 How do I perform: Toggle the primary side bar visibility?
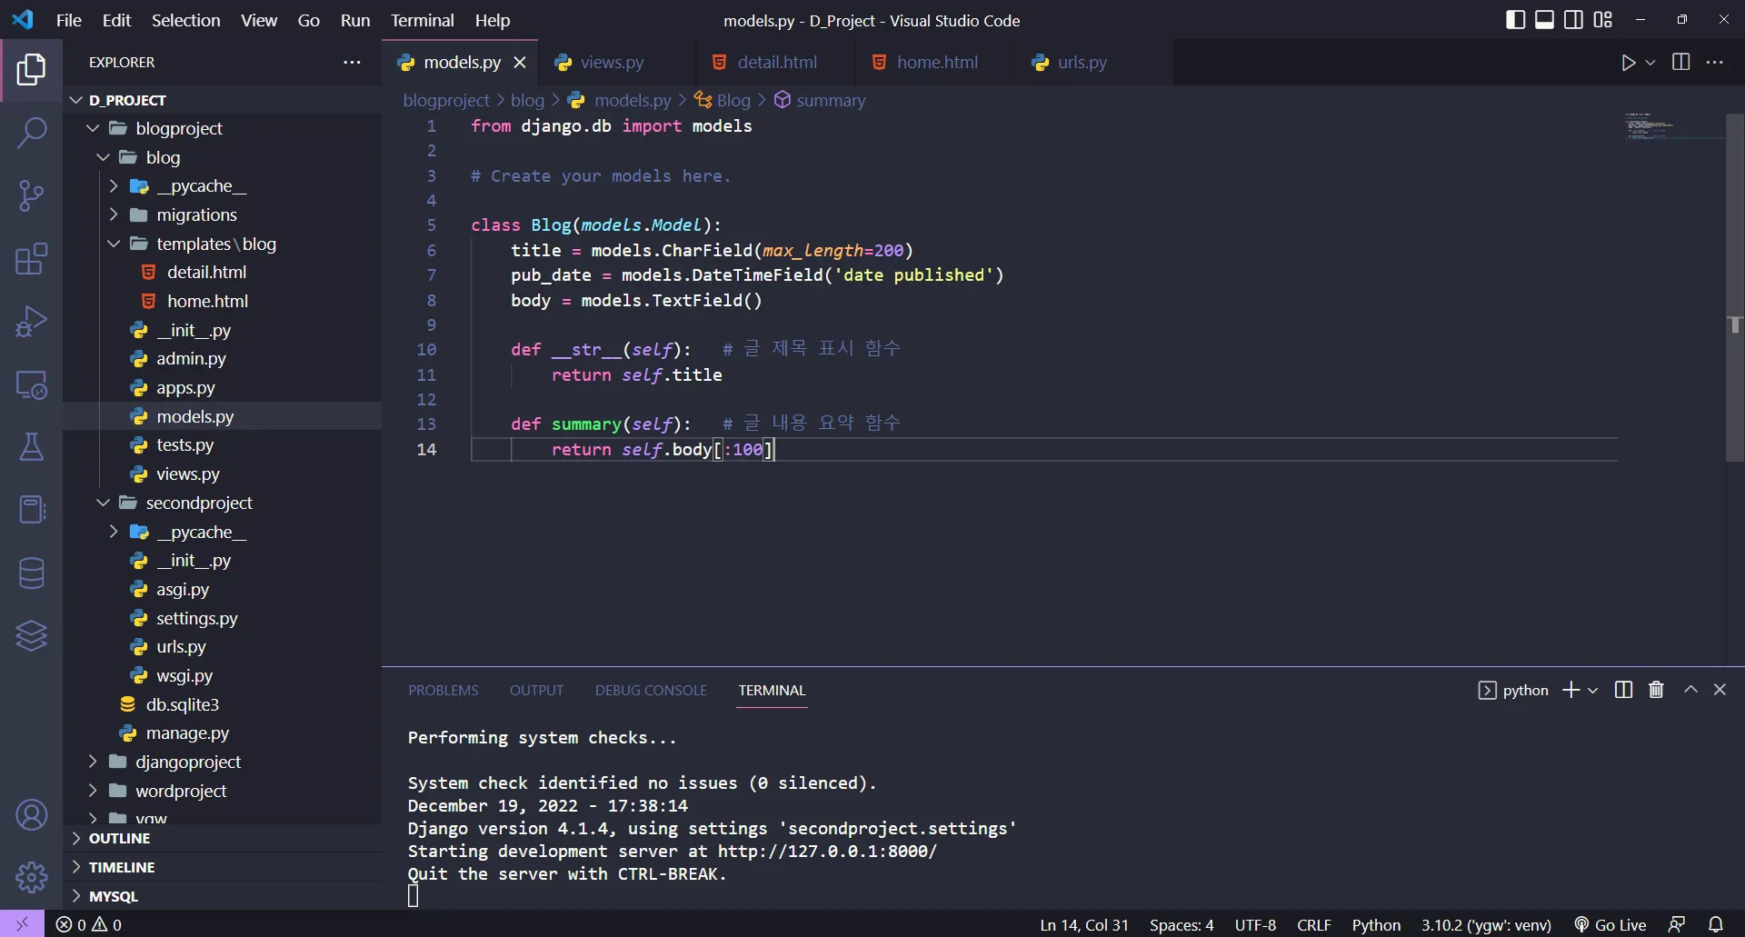(x=1515, y=20)
